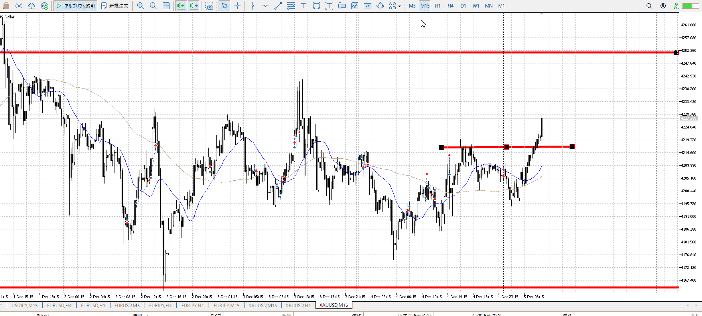Select the short red horizontal trendline's middle handle

(x=507, y=147)
